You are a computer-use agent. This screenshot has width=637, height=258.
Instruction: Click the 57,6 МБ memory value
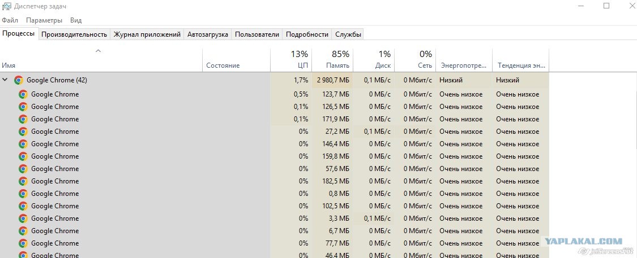coord(337,169)
